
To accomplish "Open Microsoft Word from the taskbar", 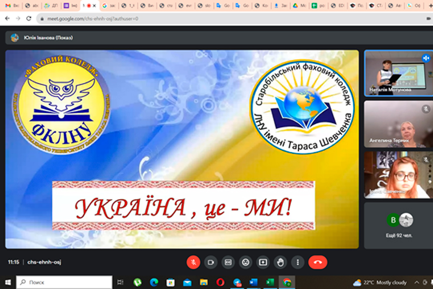I will pos(254,282).
